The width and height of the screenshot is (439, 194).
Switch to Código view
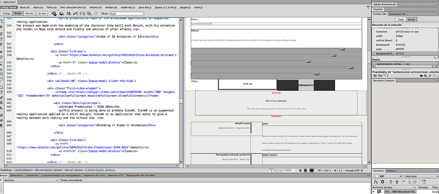pos(6,13)
